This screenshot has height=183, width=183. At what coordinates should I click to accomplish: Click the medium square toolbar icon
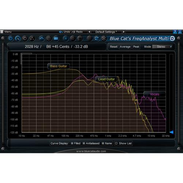click(73, 38)
